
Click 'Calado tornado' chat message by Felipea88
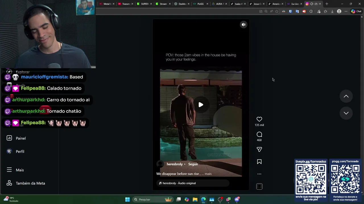coord(64,88)
